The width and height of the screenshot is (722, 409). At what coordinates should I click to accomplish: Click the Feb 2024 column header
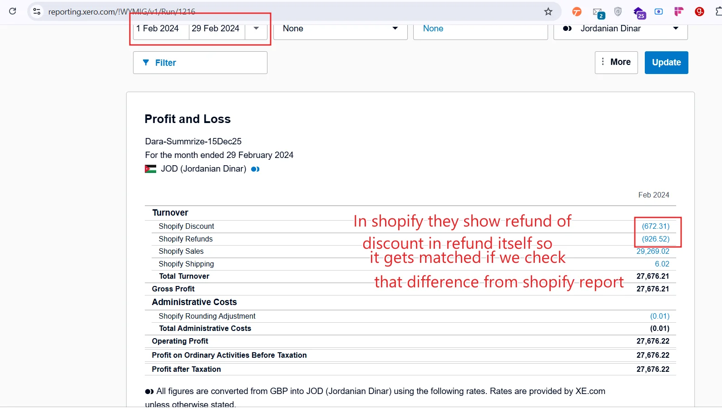click(654, 195)
